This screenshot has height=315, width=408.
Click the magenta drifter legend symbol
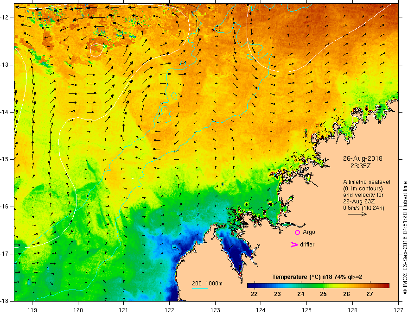coord(294,245)
